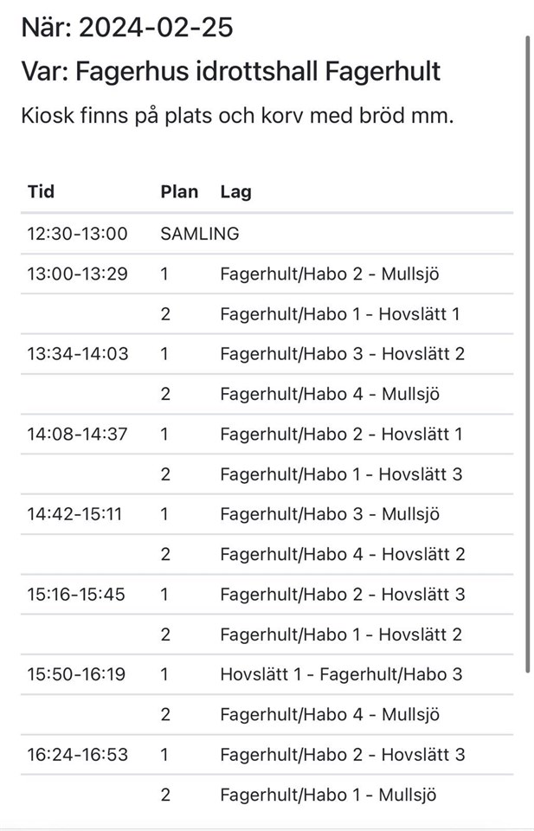Choose match Fagerhult/Habo 3 - Mullsjö
The image size is (534, 831).
pyautogui.click(x=330, y=513)
